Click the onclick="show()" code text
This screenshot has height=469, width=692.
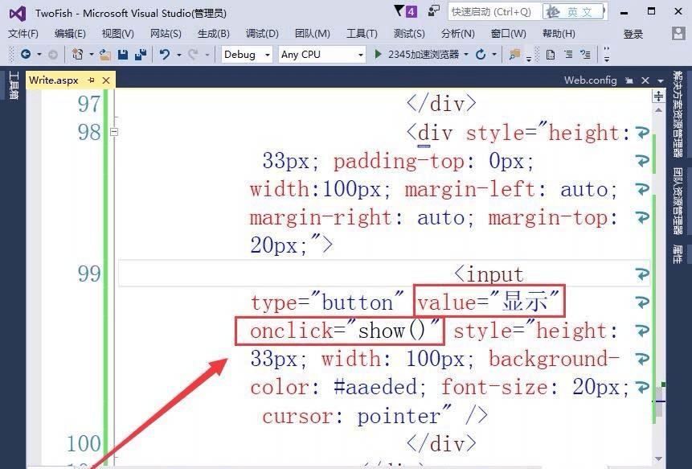(x=345, y=331)
